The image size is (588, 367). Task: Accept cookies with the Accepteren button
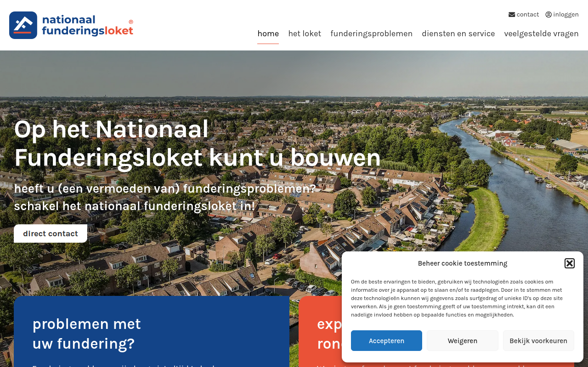tap(386, 341)
